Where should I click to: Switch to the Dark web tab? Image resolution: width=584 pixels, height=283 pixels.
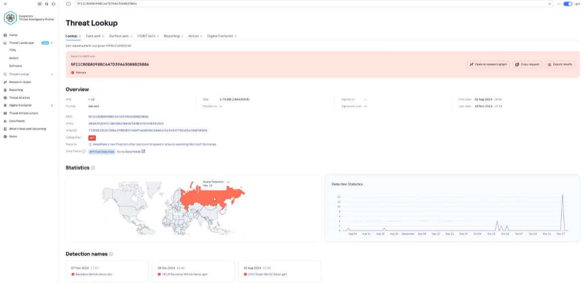point(95,36)
